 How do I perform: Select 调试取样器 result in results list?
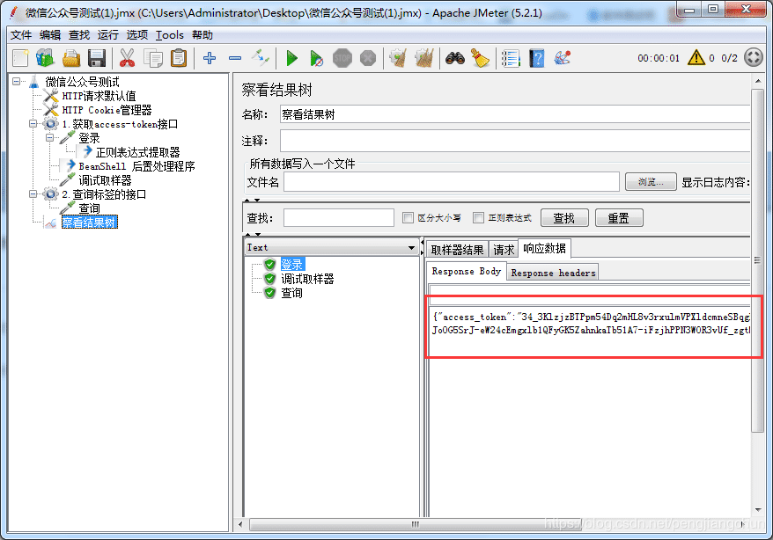click(307, 279)
